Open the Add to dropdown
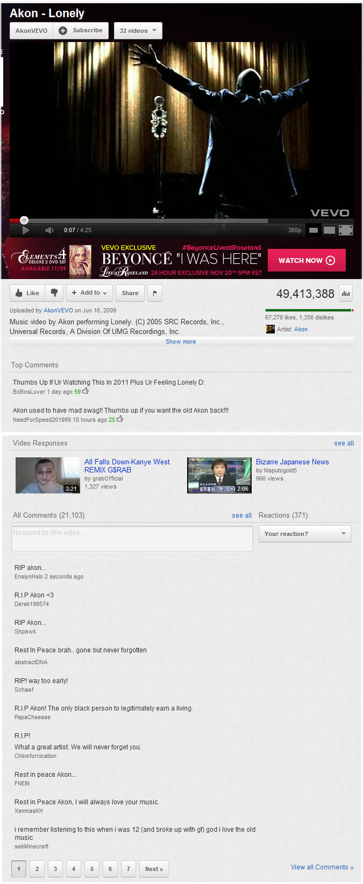 pos(89,293)
